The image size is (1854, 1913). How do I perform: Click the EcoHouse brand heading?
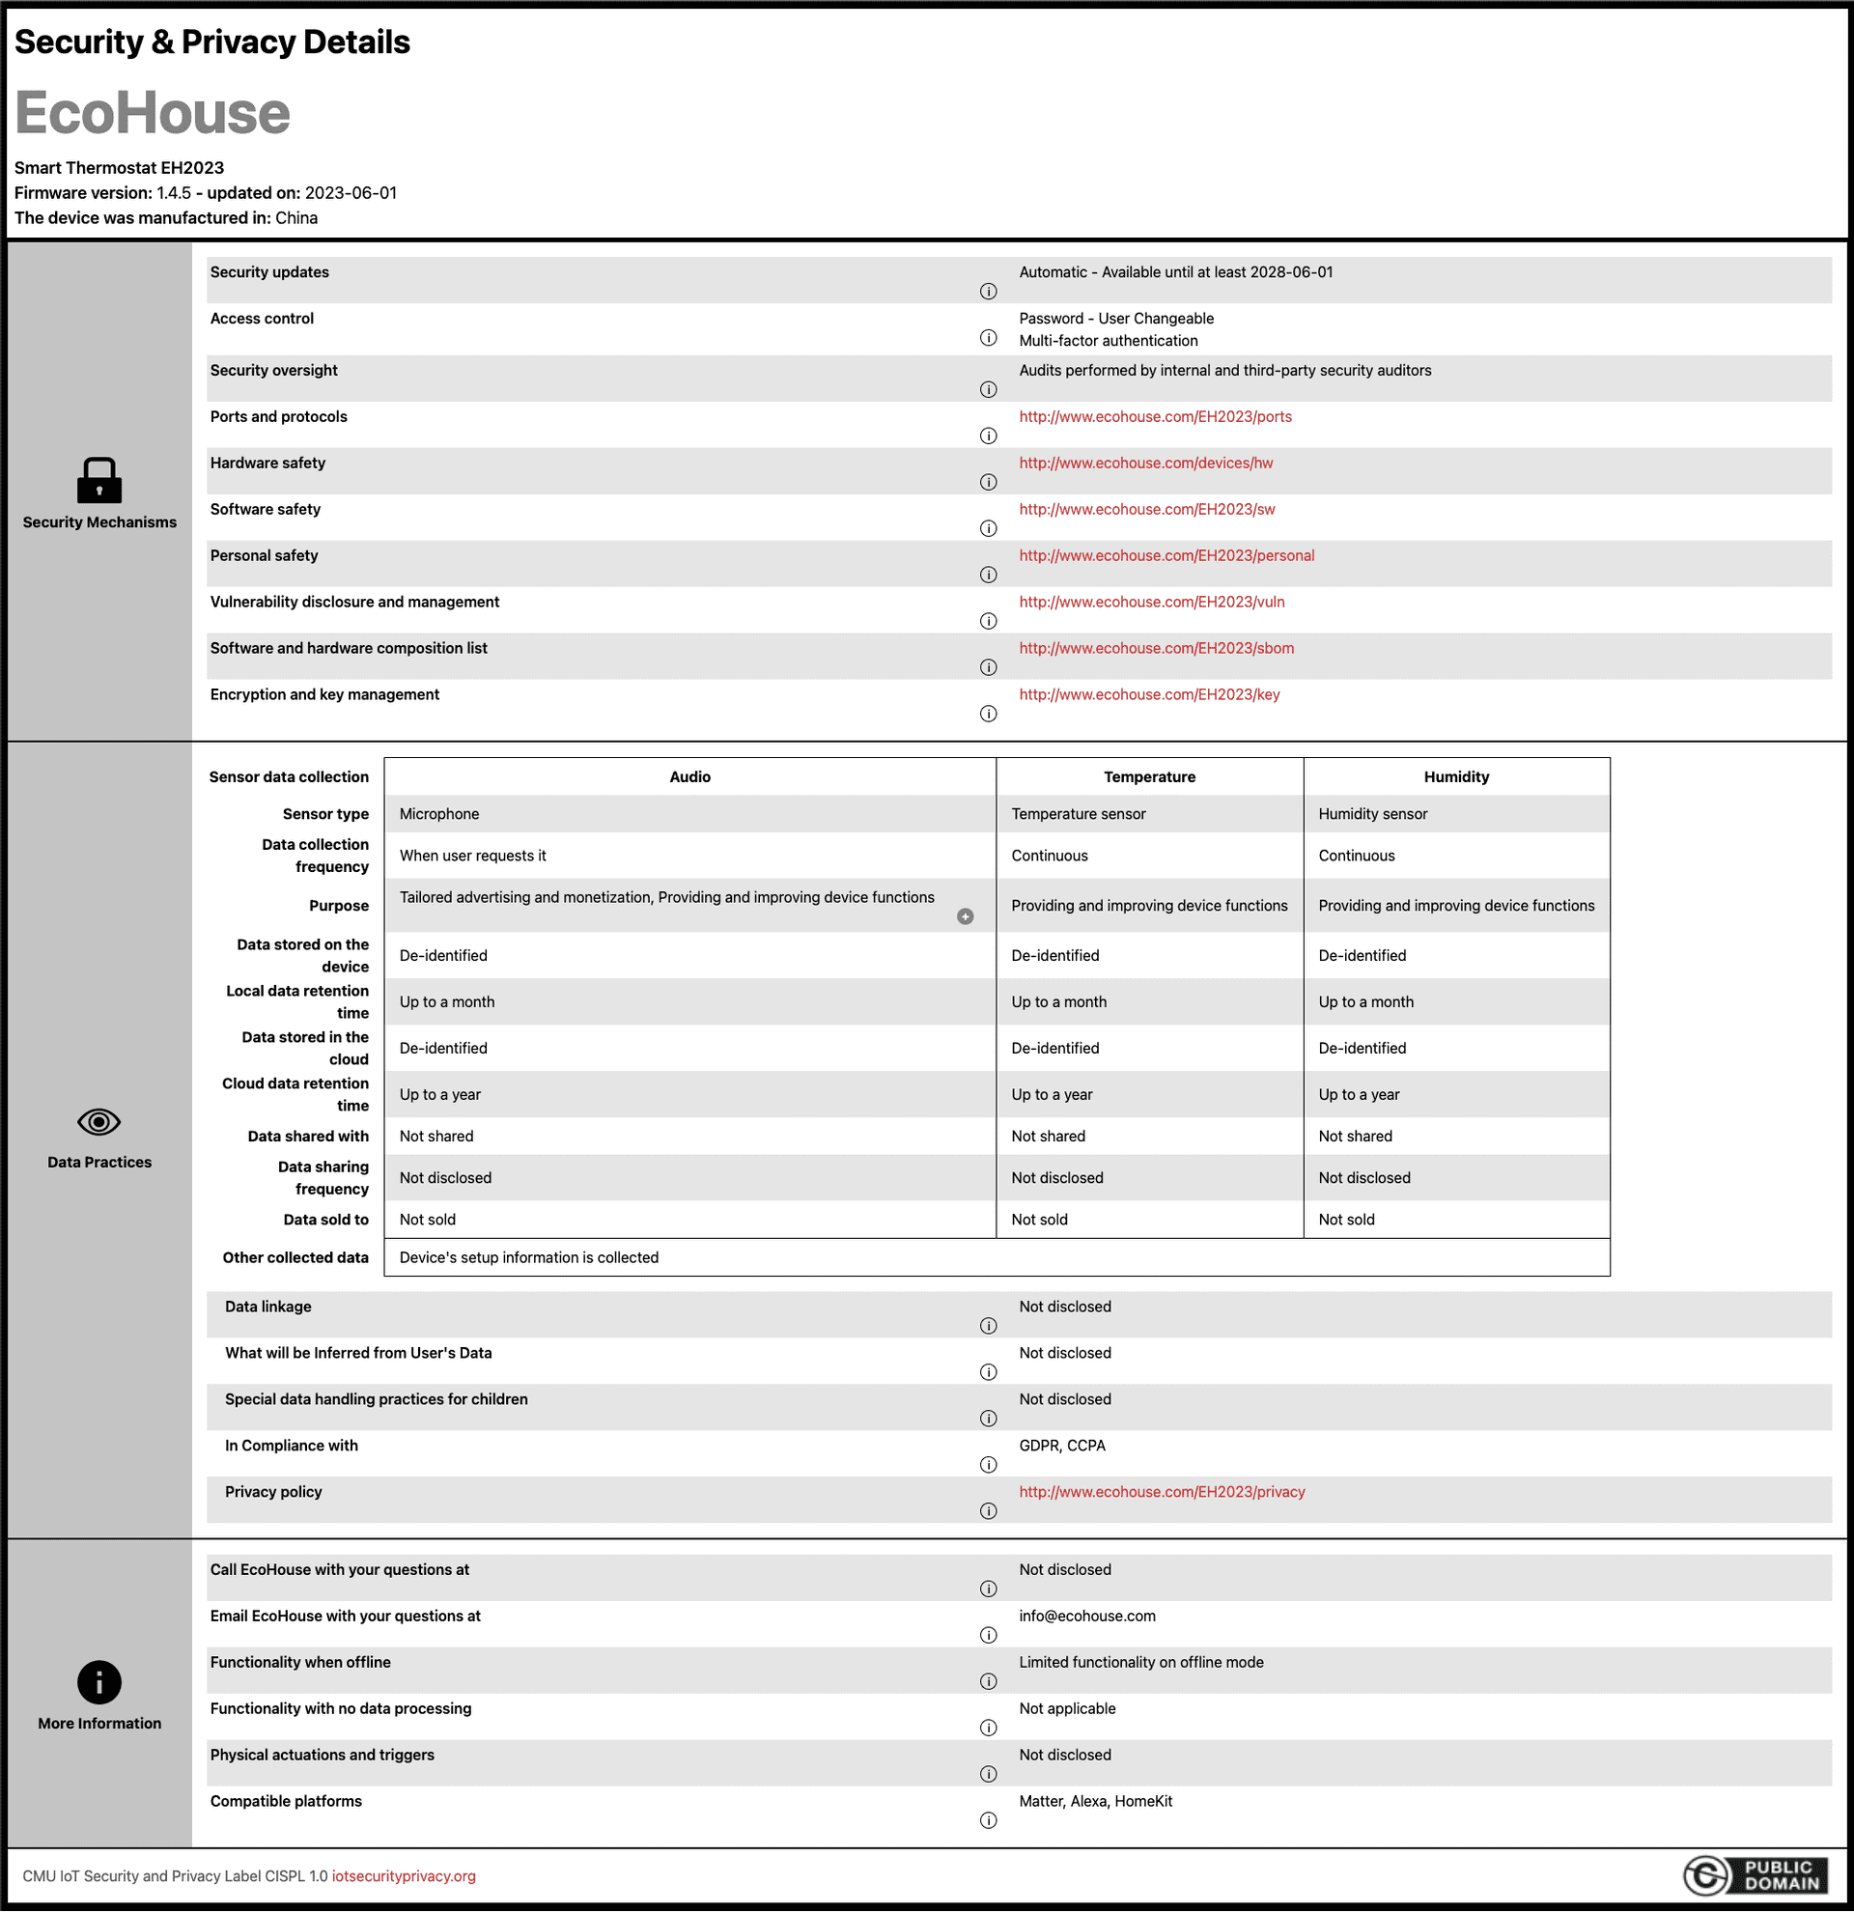pos(153,112)
